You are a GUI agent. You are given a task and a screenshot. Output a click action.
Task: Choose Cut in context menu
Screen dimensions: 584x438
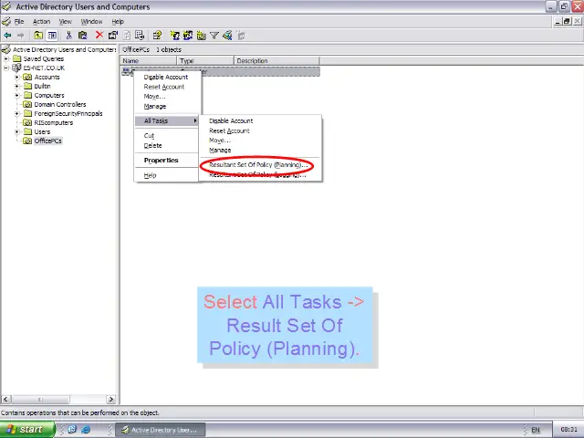(166, 136)
